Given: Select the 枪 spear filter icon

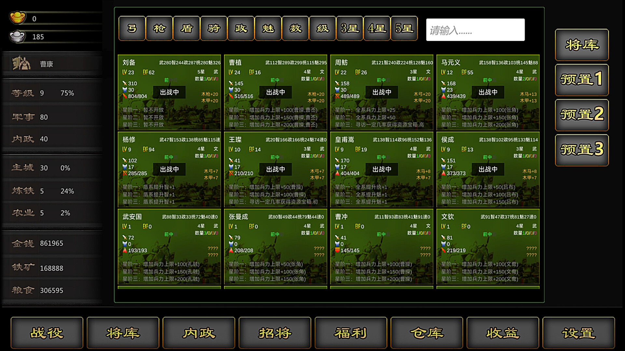Looking at the screenshot, I should point(159,29).
